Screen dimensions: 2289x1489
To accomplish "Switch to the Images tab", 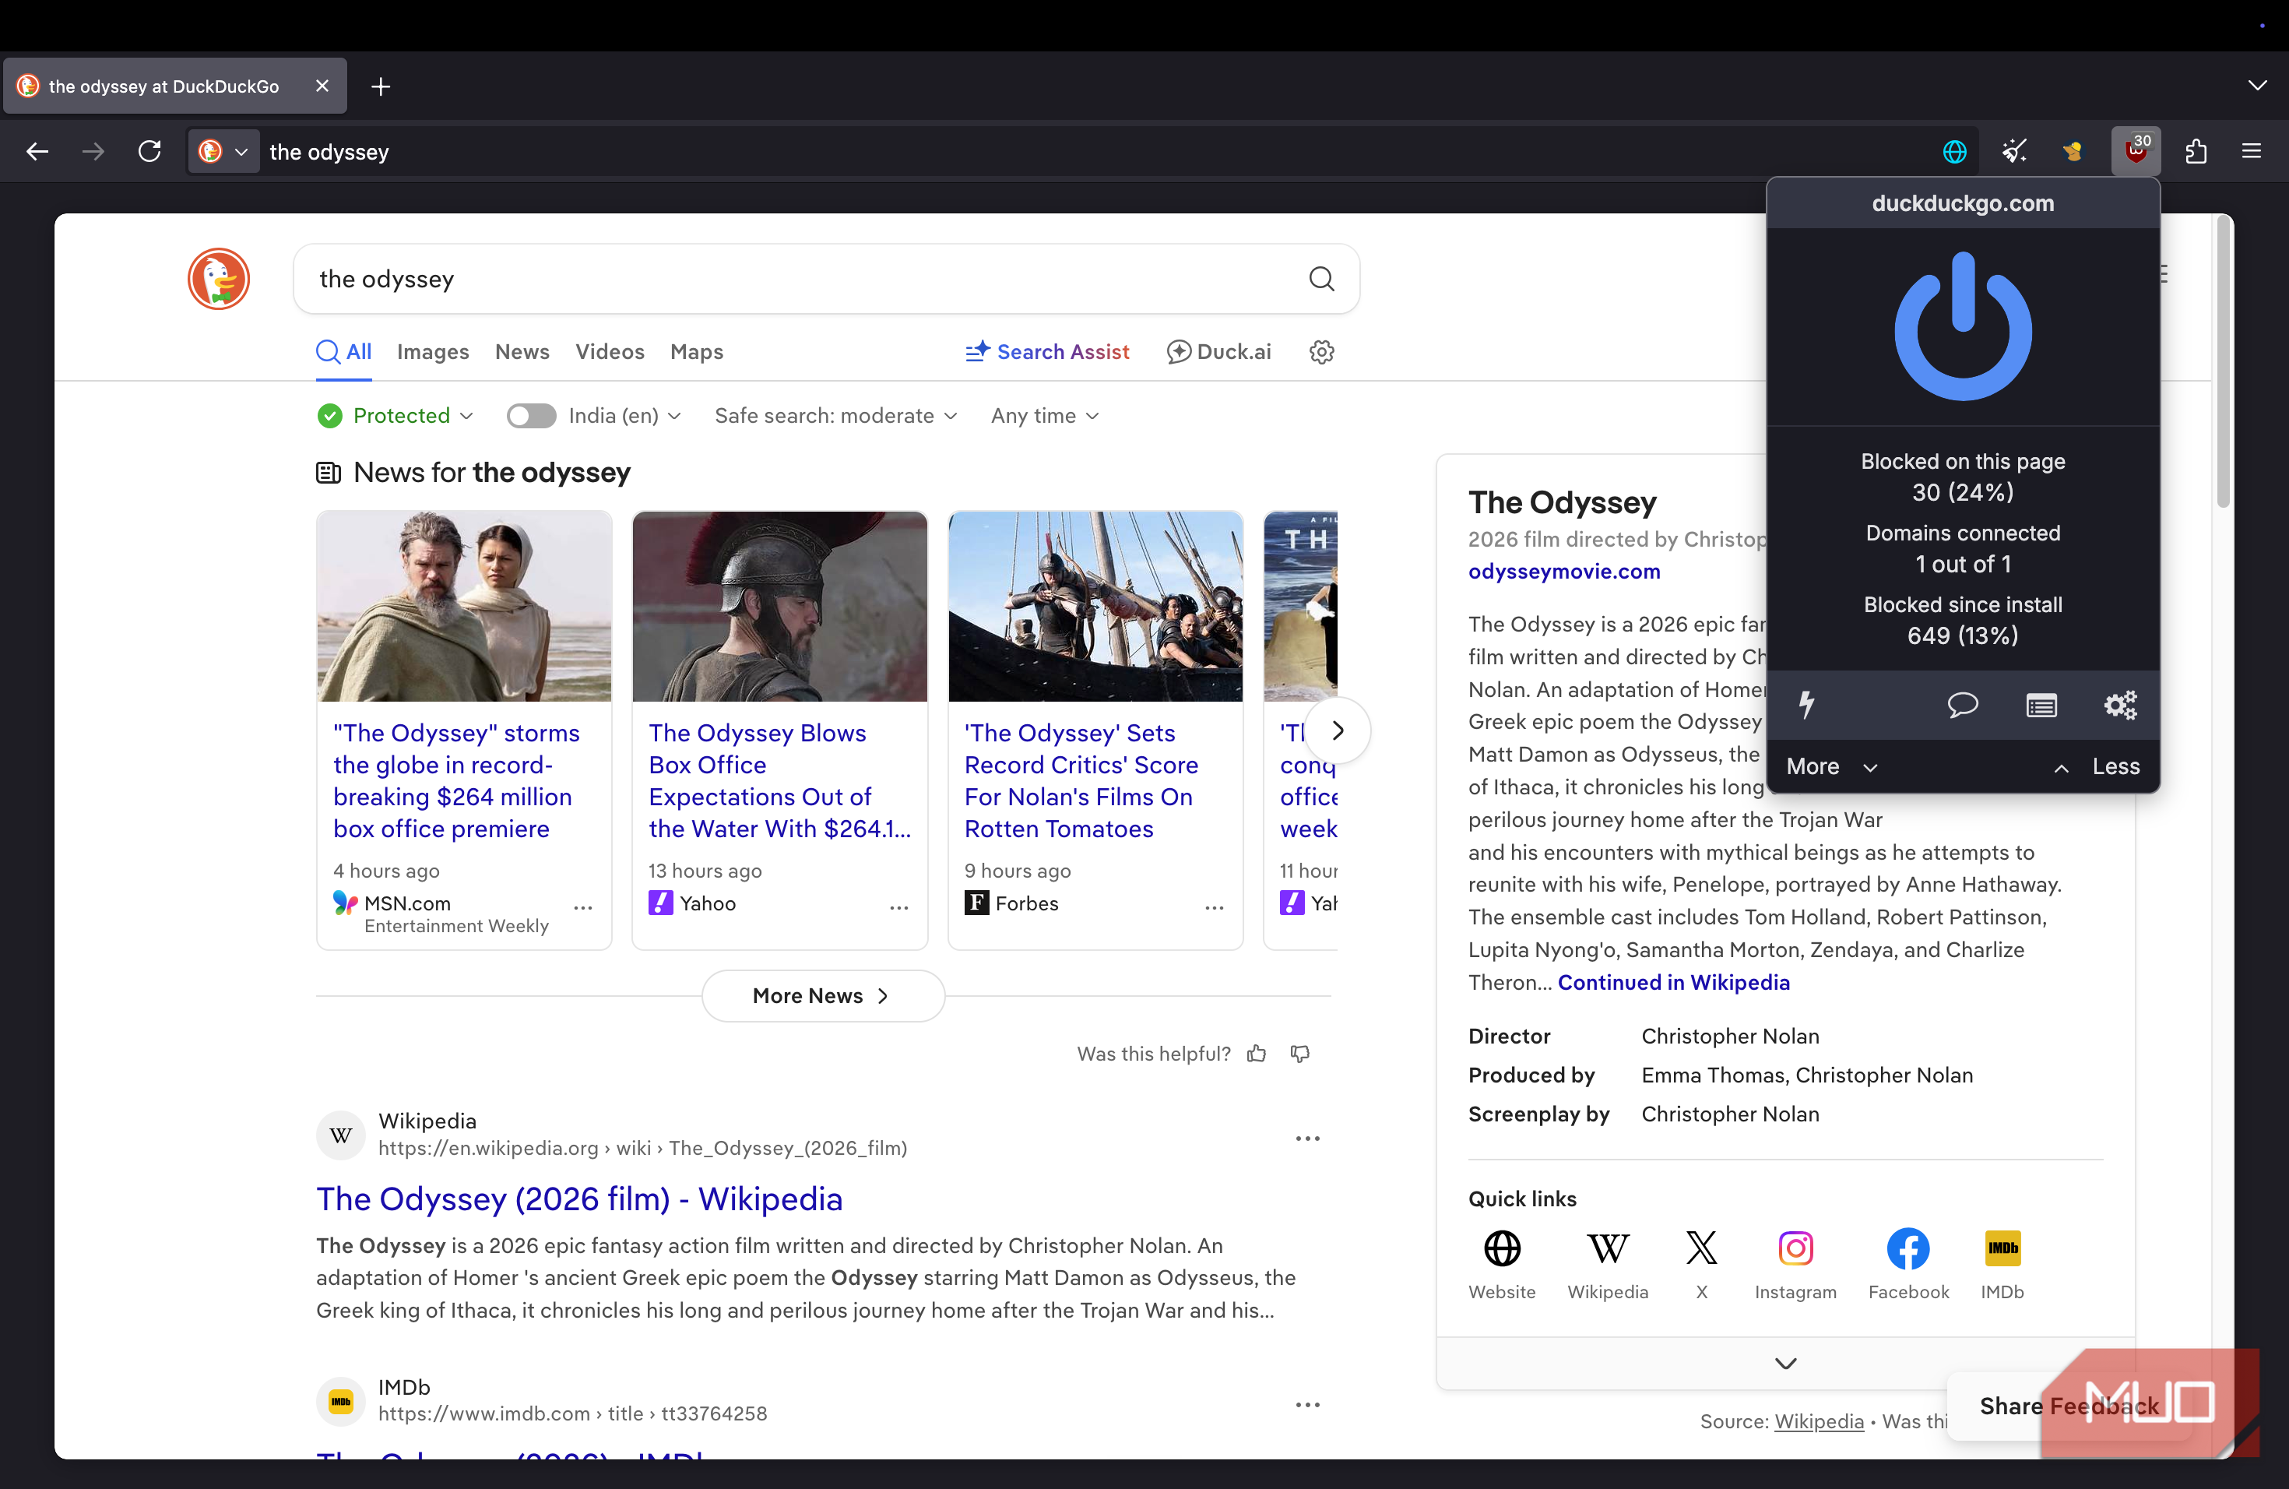I will click(x=433, y=352).
